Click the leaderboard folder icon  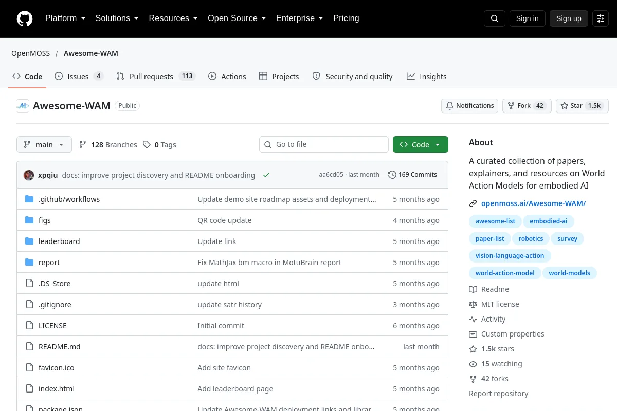29,241
